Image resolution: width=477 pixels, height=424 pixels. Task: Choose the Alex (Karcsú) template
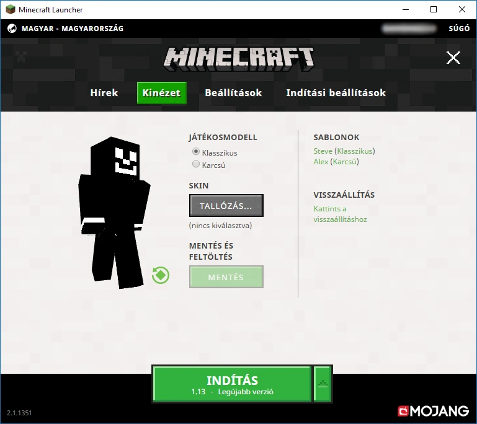point(336,162)
